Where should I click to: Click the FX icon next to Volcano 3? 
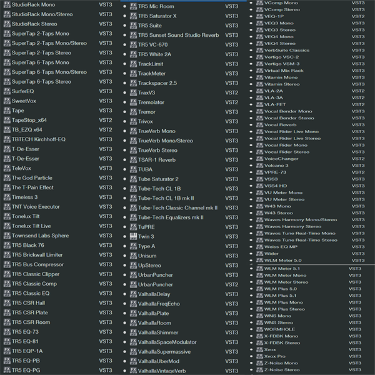coord(260,166)
